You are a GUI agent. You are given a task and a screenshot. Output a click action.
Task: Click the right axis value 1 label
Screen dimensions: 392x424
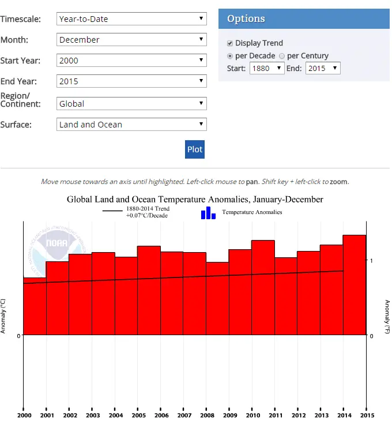click(x=371, y=261)
